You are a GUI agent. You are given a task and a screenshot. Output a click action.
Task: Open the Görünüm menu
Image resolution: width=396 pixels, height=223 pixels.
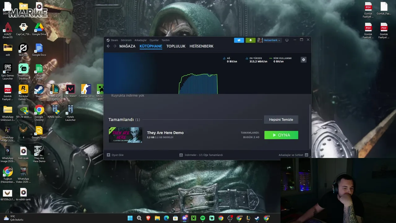pos(126,40)
